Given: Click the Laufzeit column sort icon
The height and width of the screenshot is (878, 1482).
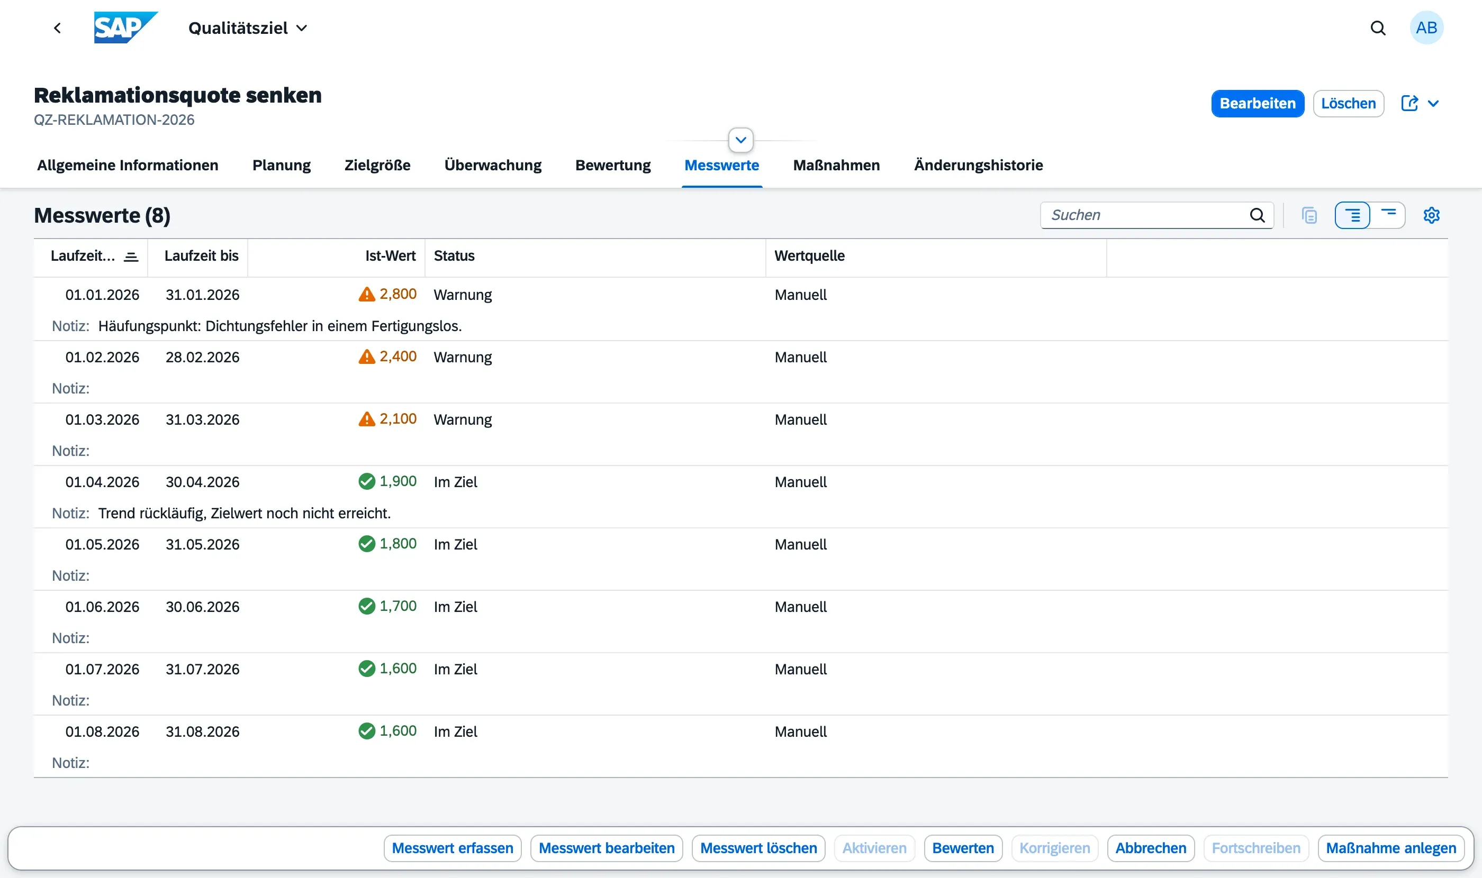Looking at the screenshot, I should [131, 257].
